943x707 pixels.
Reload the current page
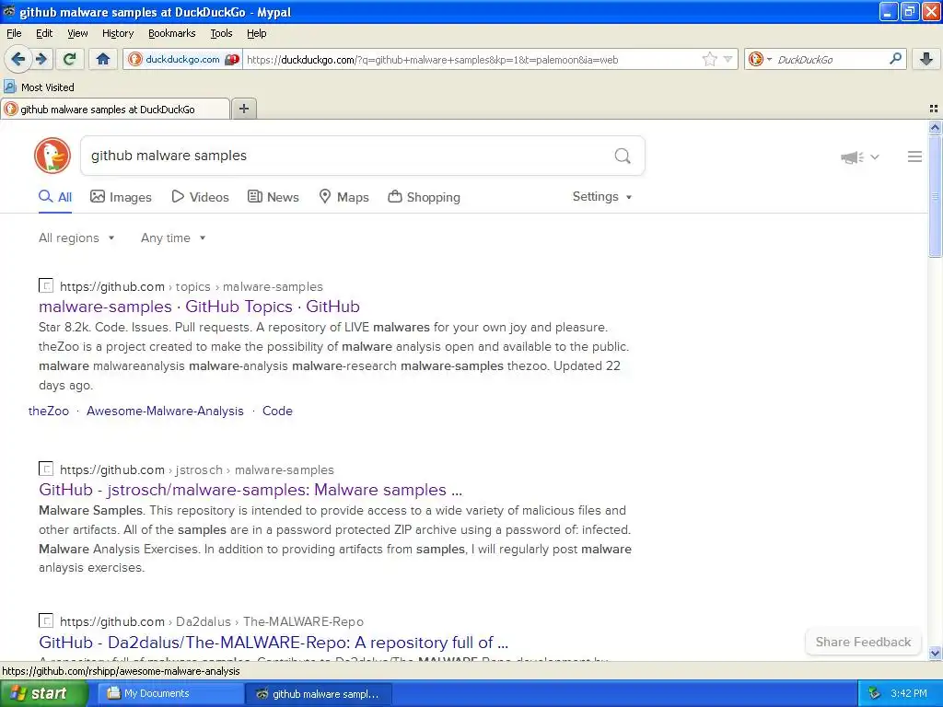tap(70, 59)
